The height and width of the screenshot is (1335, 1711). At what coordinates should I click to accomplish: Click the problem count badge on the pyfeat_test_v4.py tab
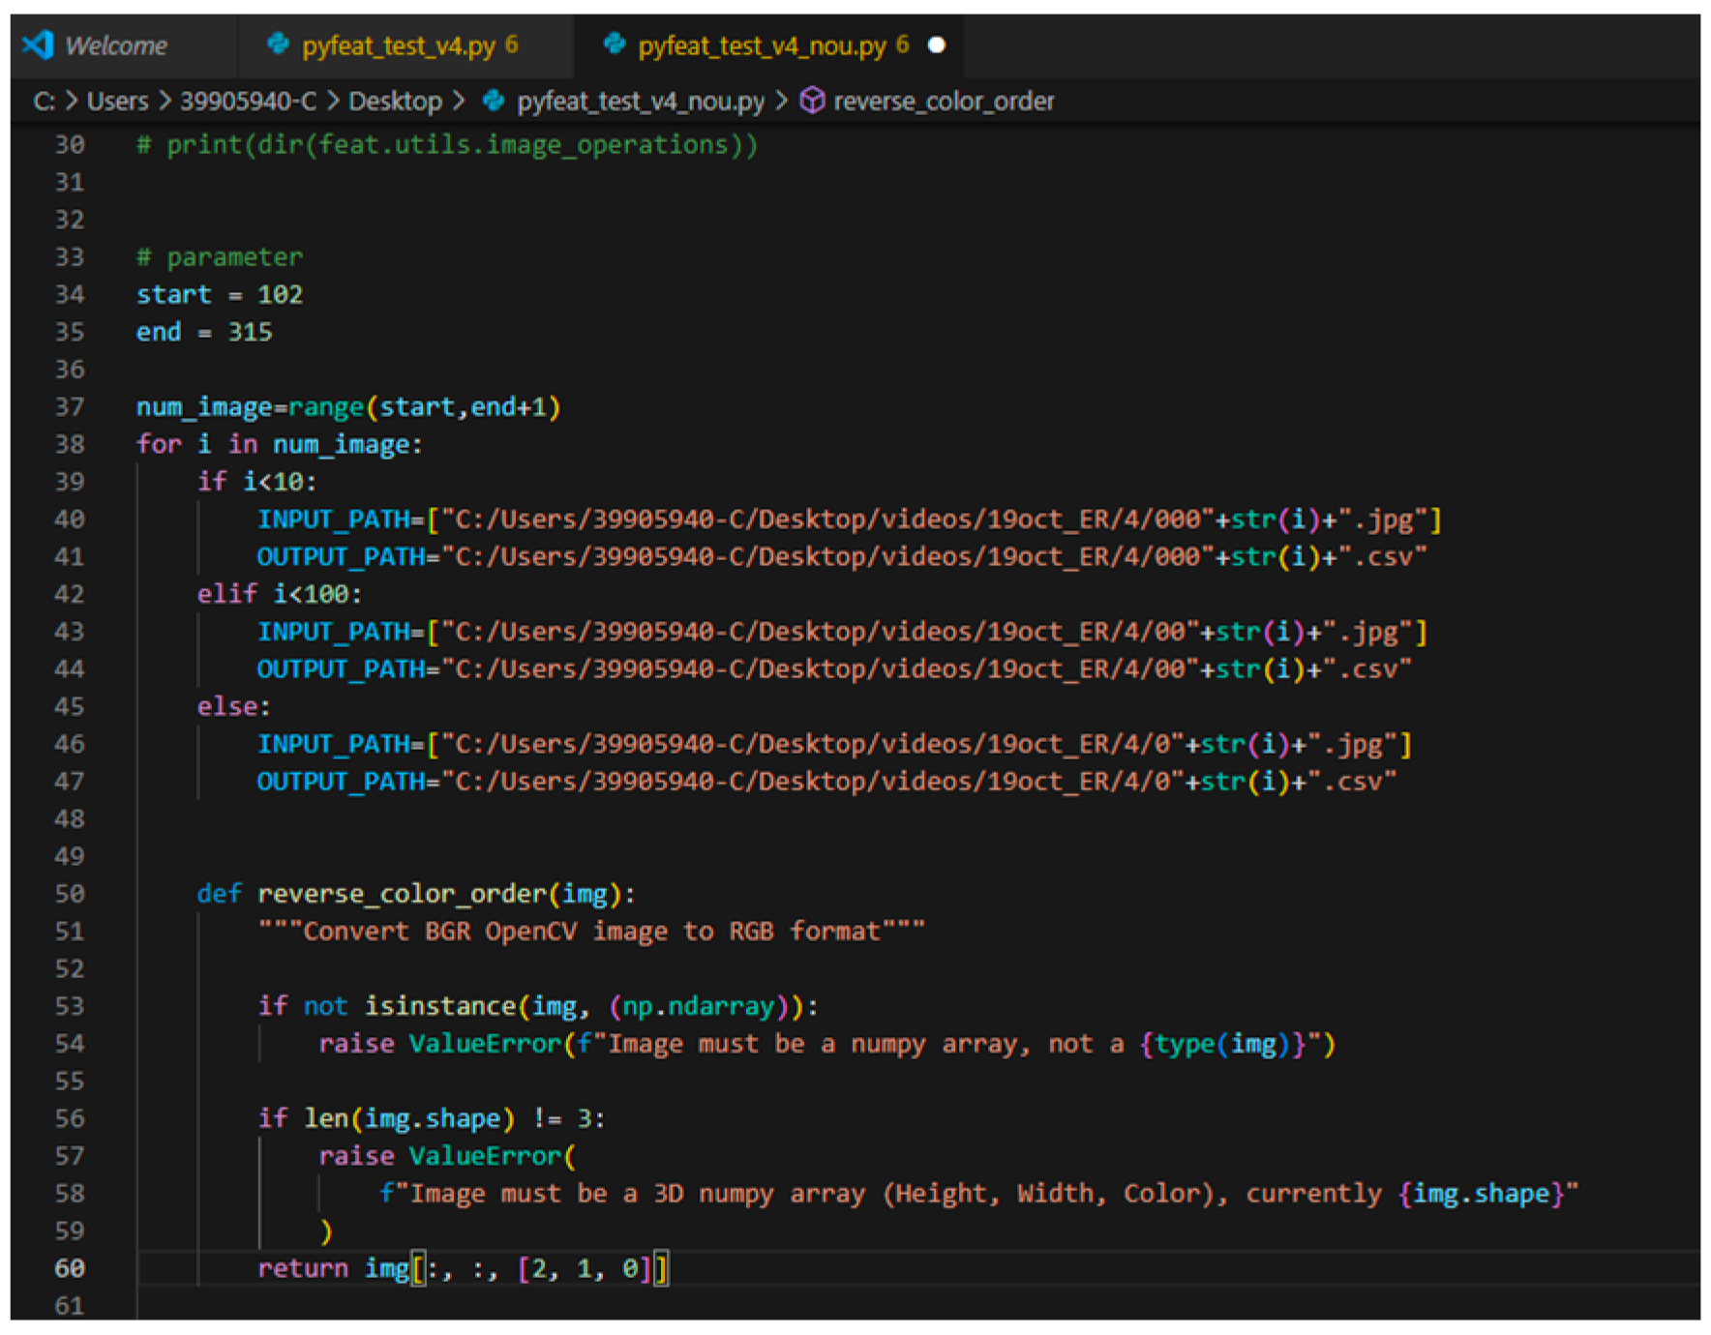511,44
